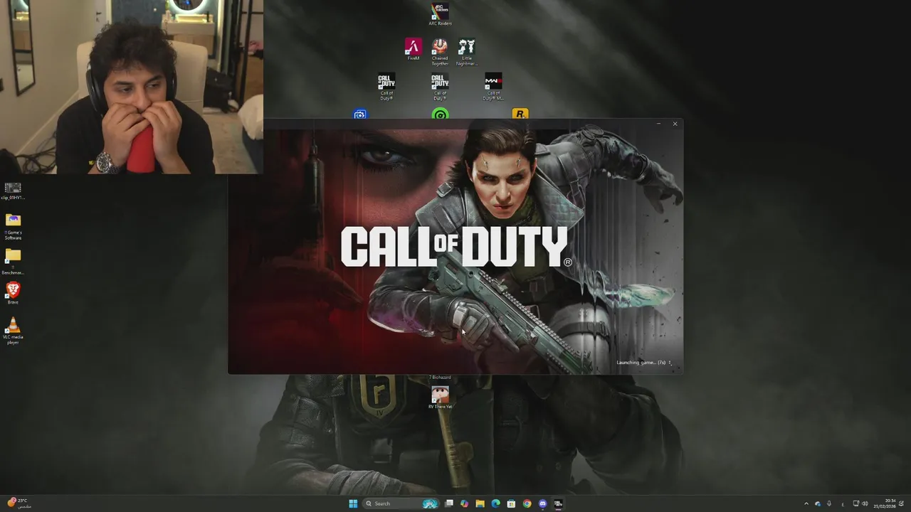Open the notification bell in the tray
Viewport: 911px width, 512px height.
[x=902, y=503]
